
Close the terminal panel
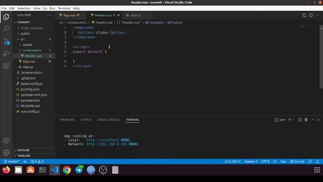tap(318, 120)
